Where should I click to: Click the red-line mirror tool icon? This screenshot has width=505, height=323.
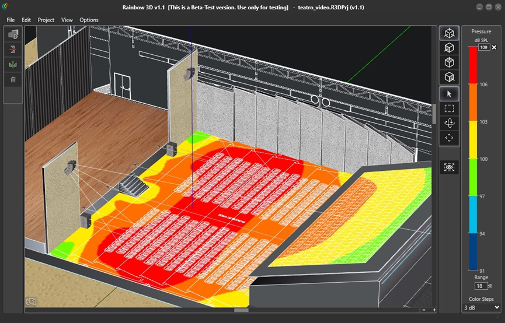[13, 50]
